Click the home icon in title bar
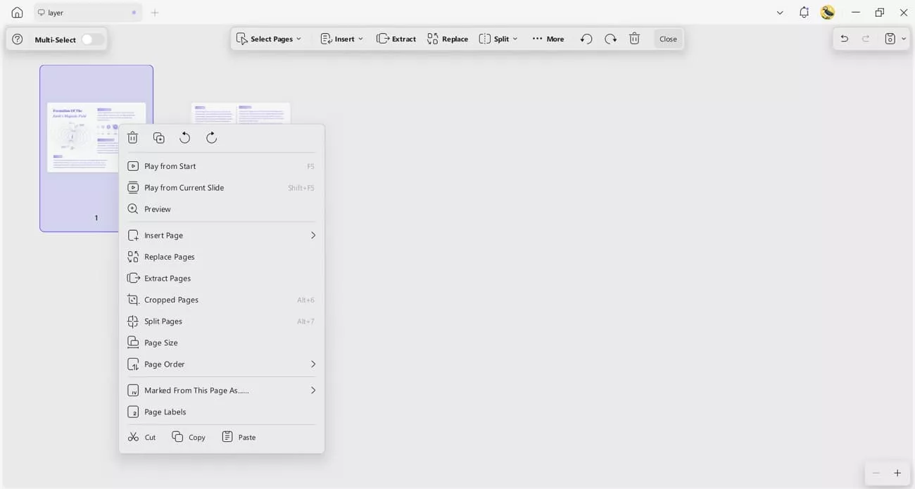Viewport: 915px width, 489px height. point(17,13)
